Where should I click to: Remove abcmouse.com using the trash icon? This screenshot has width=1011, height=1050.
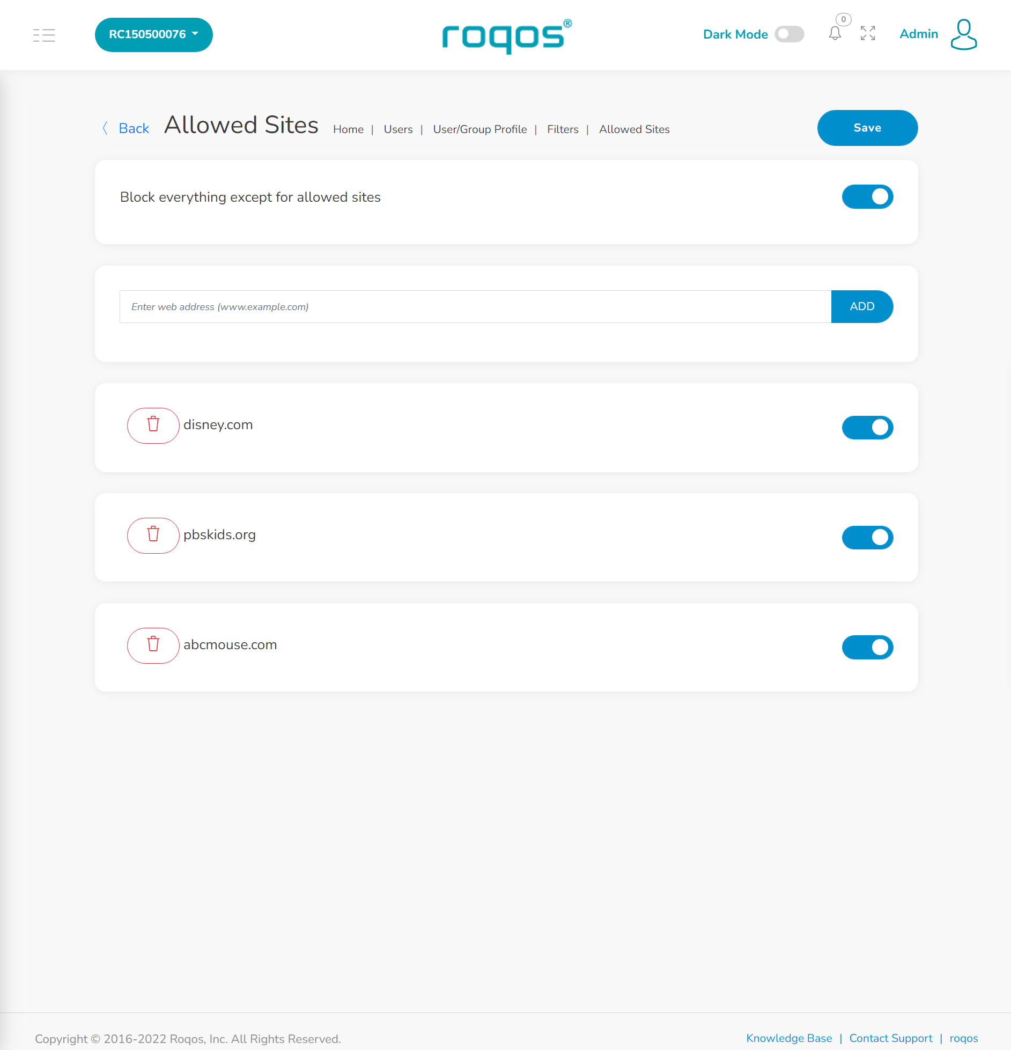153,645
